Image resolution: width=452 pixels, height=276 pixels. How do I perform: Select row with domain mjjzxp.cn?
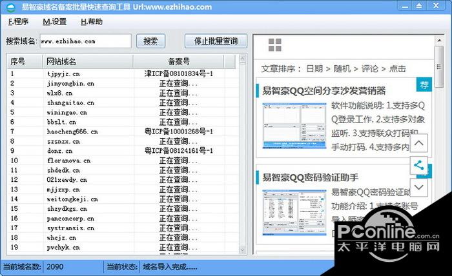[x=123, y=190]
